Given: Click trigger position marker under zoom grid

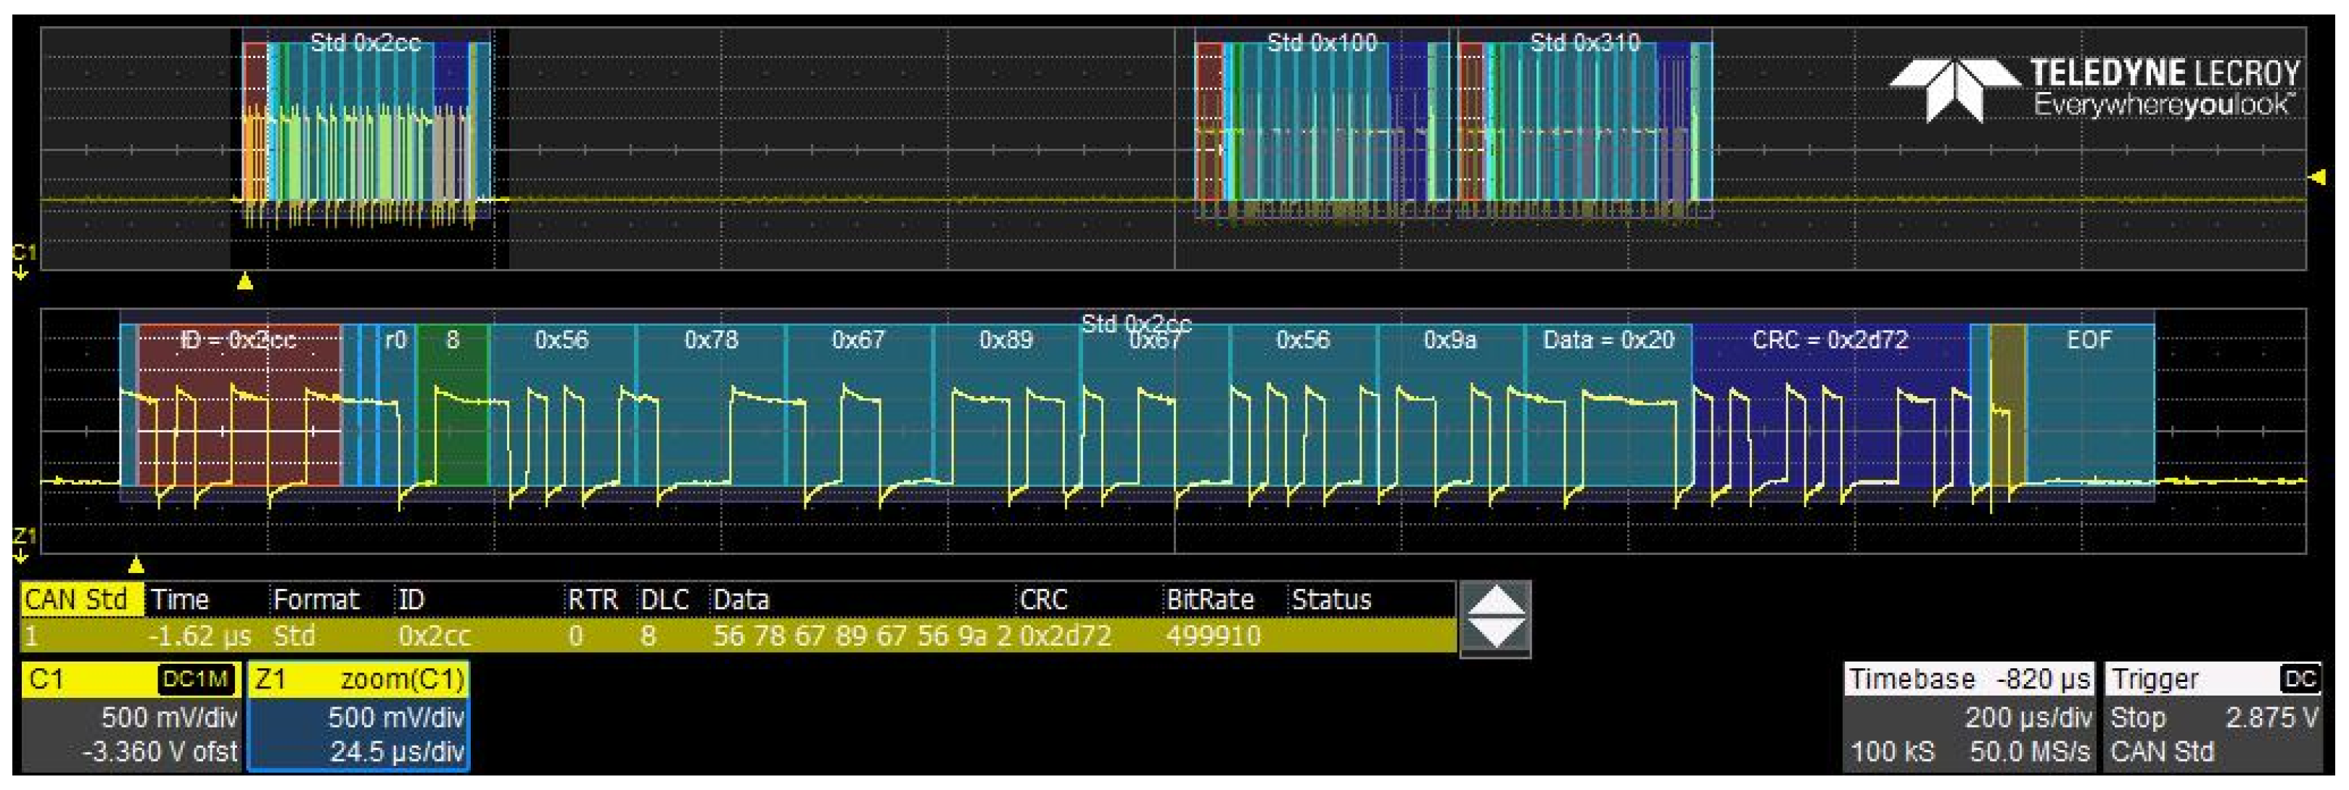Looking at the screenshot, I should (x=136, y=564).
